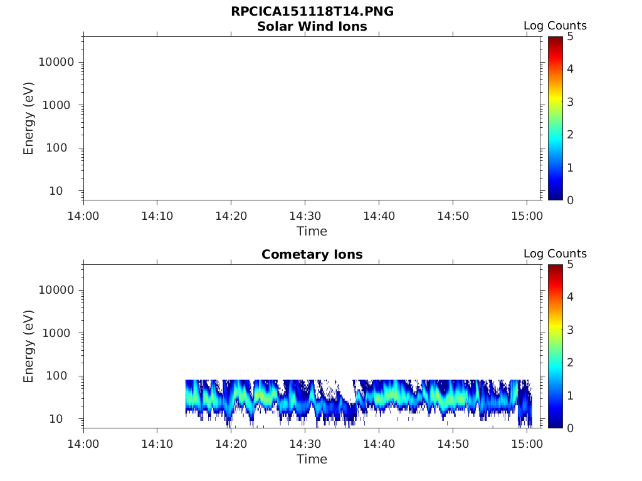
Task: Click the 14:20 tick label on bottom plot
Action: [231, 444]
